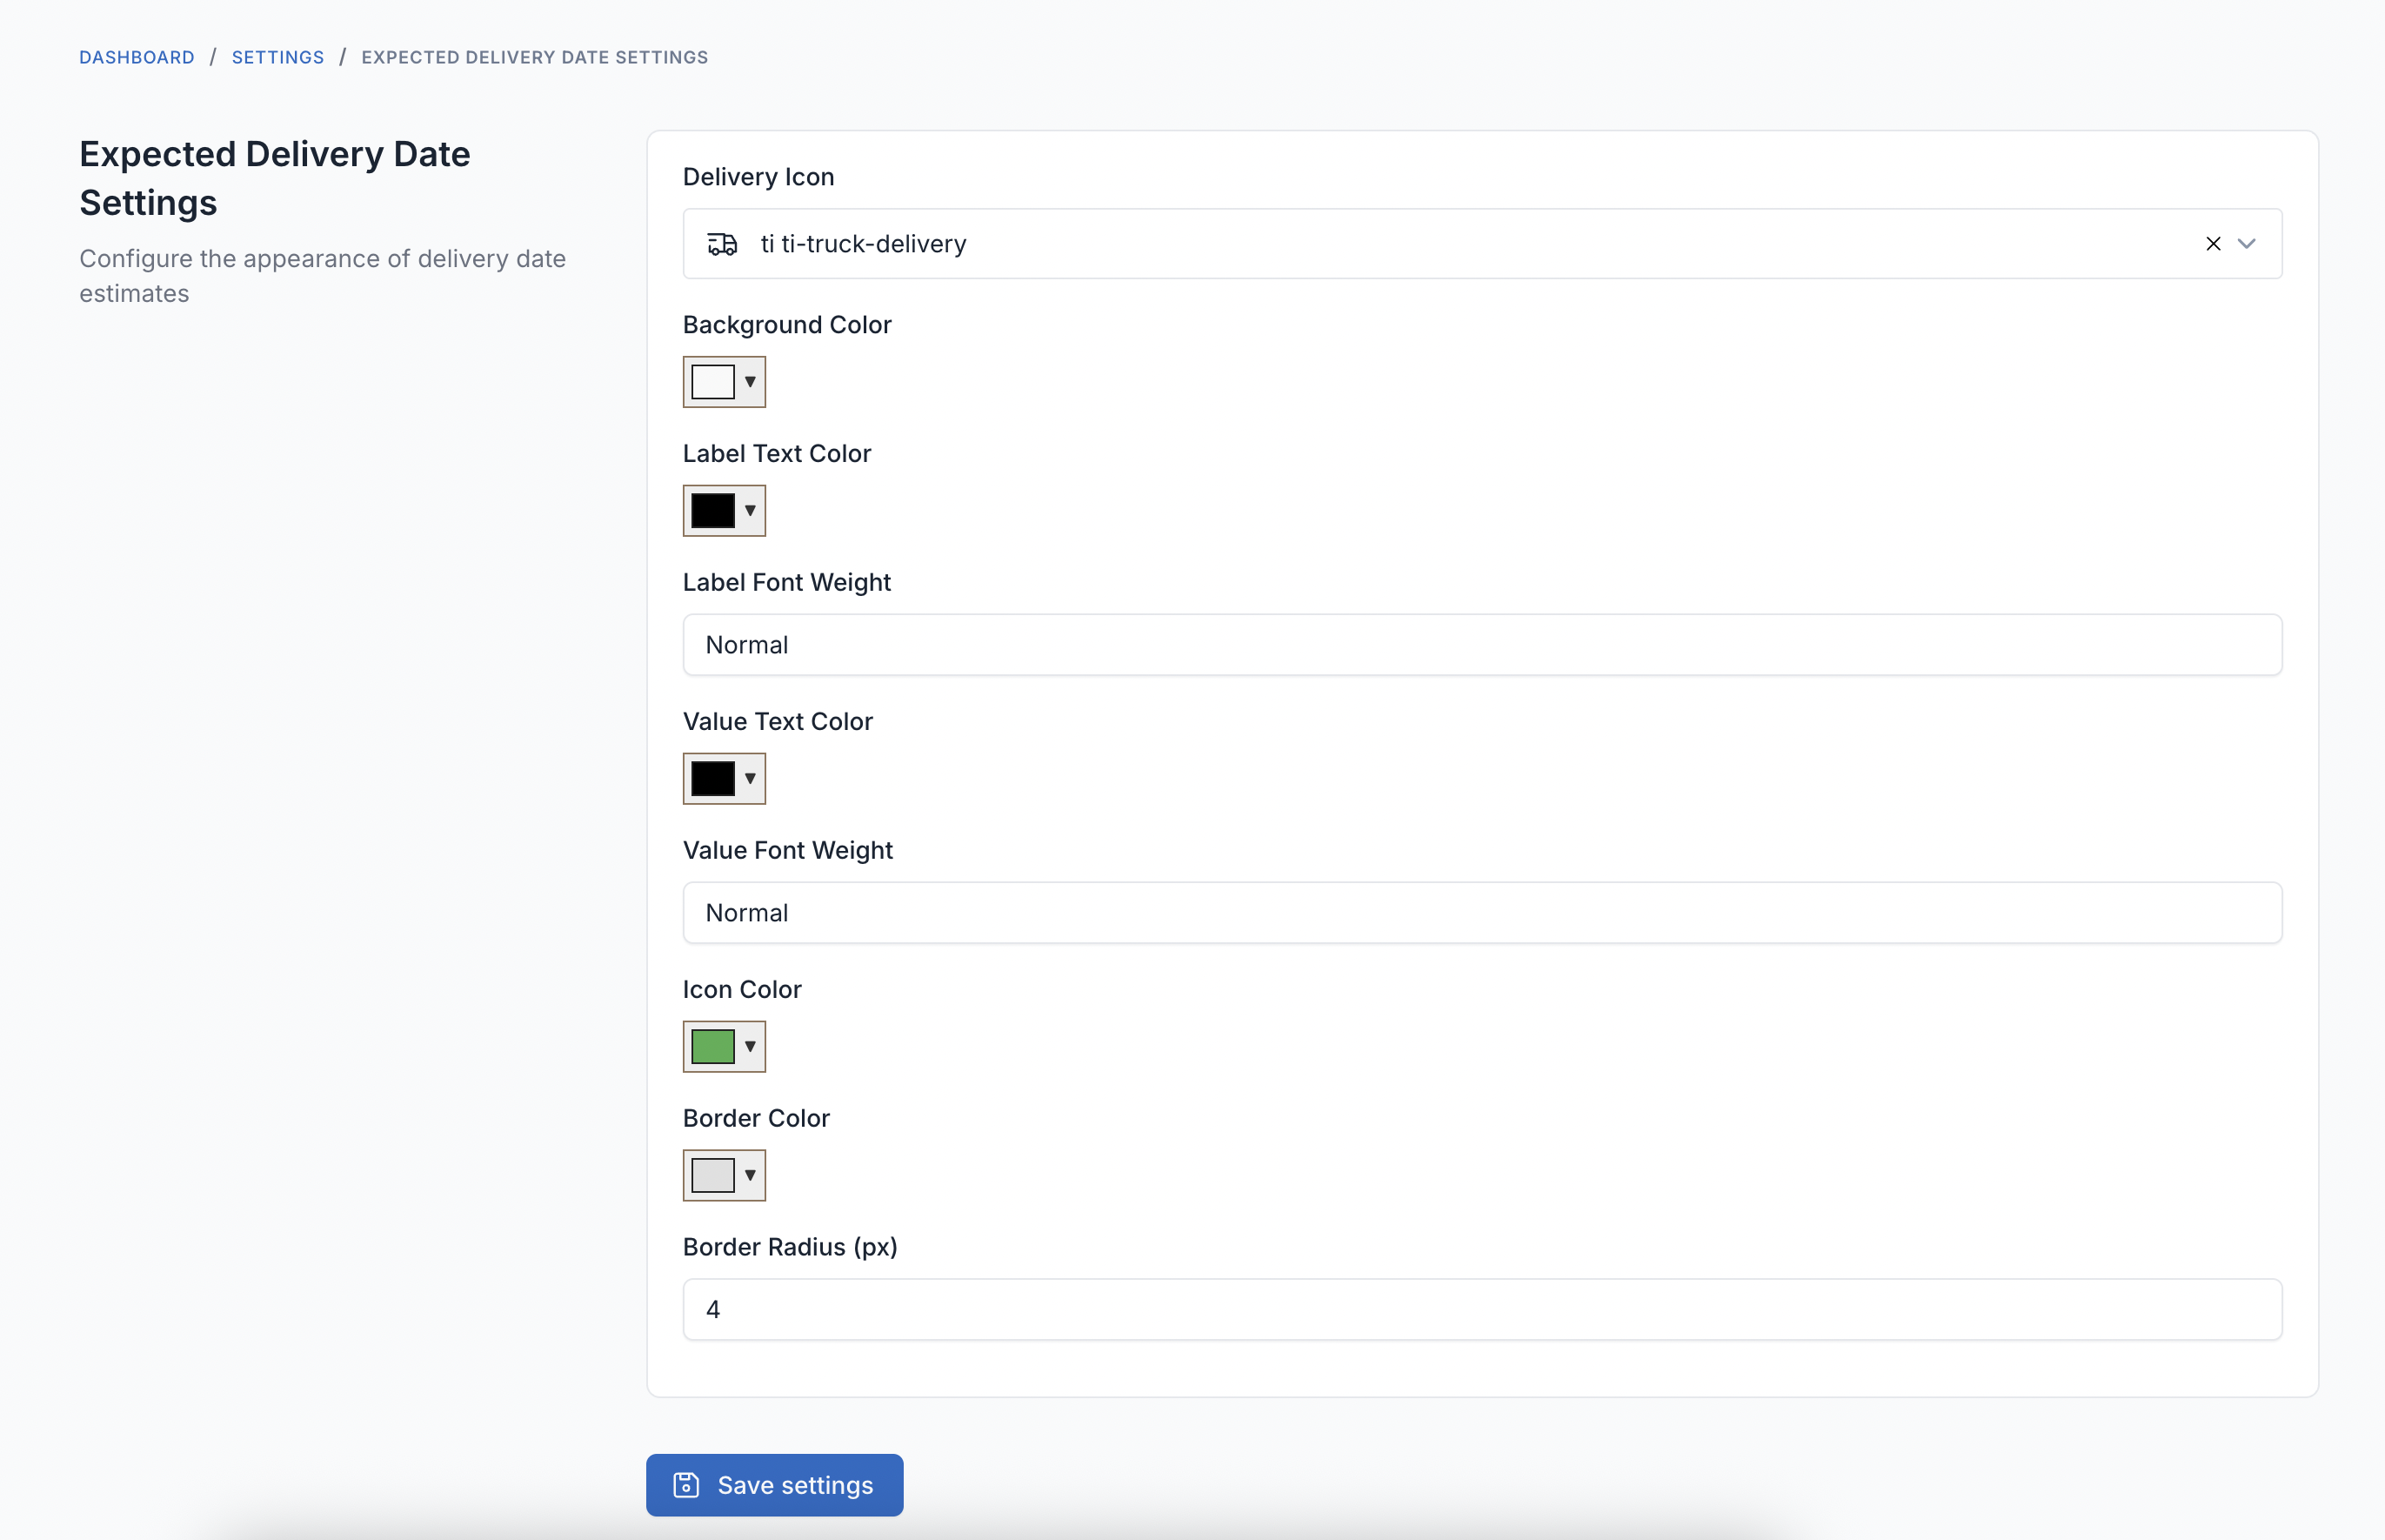Image resolution: width=2385 pixels, height=1540 pixels.
Task: Click Save settings button
Action: 775,1485
